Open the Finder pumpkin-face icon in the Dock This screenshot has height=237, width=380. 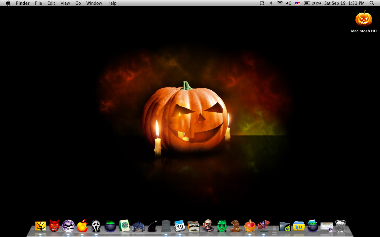[x=40, y=226]
